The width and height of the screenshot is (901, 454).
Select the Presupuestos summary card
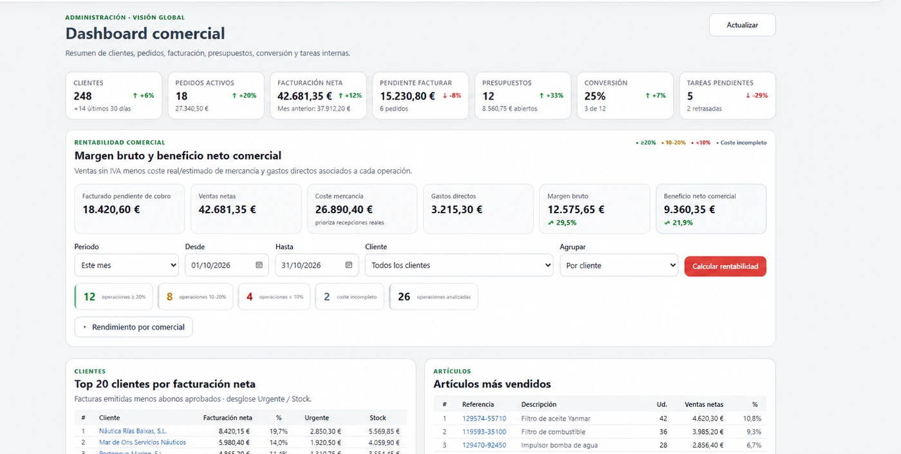(523, 95)
